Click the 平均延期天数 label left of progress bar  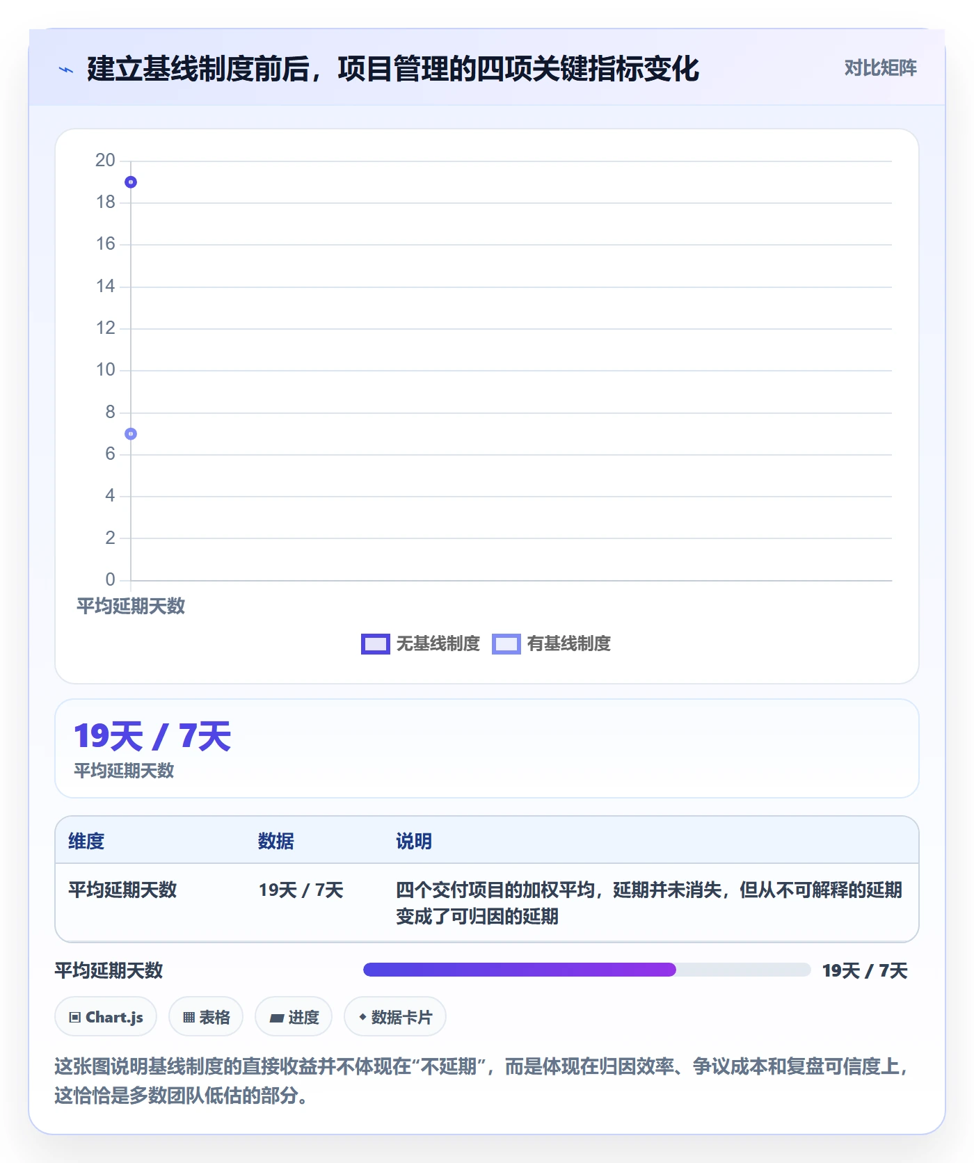tap(109, 970)
